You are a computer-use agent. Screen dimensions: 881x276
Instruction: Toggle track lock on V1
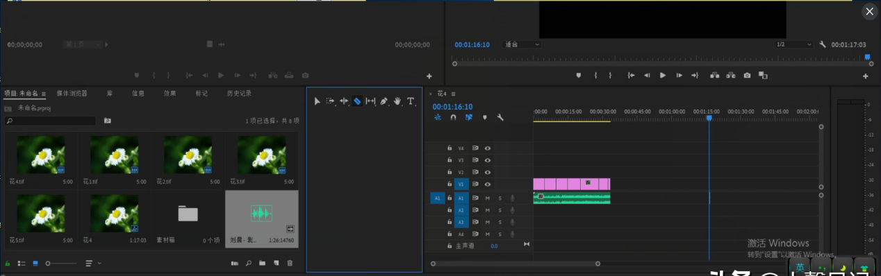coord(450,184)
